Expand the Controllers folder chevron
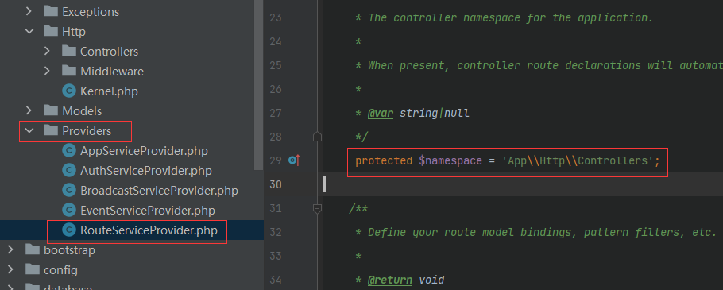The width and height of the screenshot is (723, 290). tap(47, 51)
